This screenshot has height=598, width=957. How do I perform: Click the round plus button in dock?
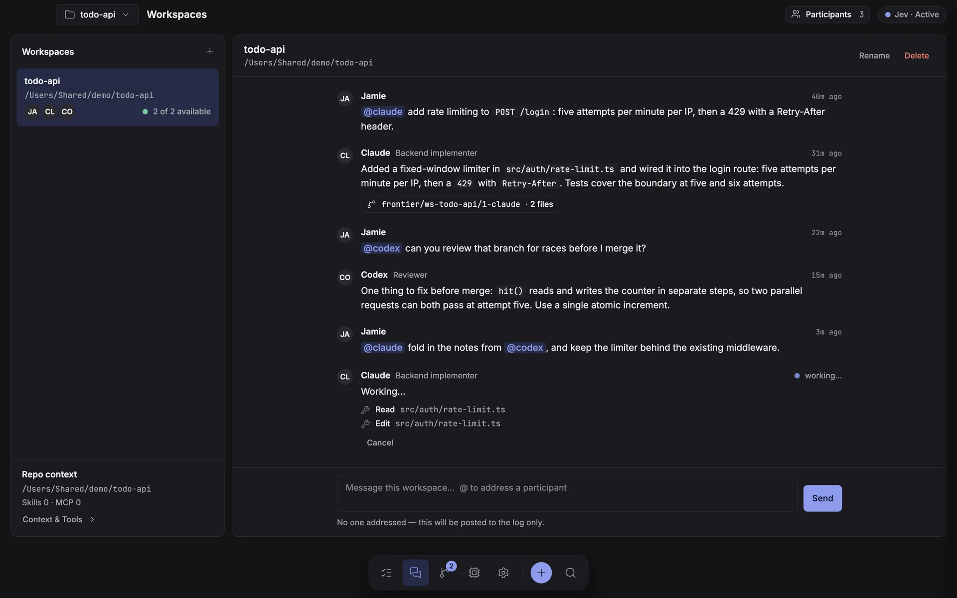(541, 573)
